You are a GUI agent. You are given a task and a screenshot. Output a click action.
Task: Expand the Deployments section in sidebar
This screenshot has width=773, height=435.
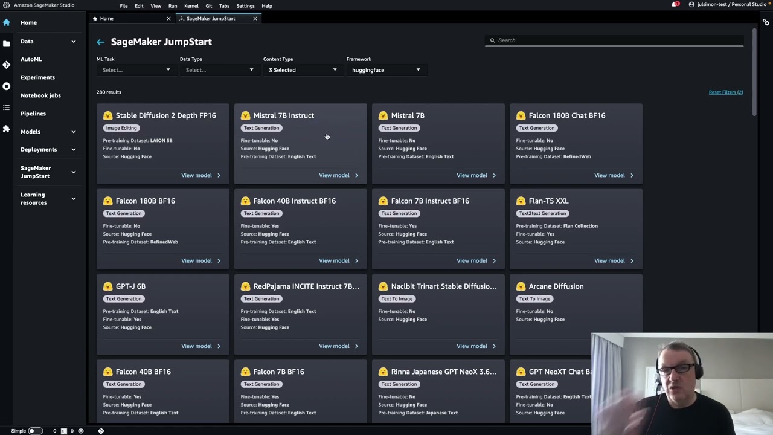[x=73, y=150]
